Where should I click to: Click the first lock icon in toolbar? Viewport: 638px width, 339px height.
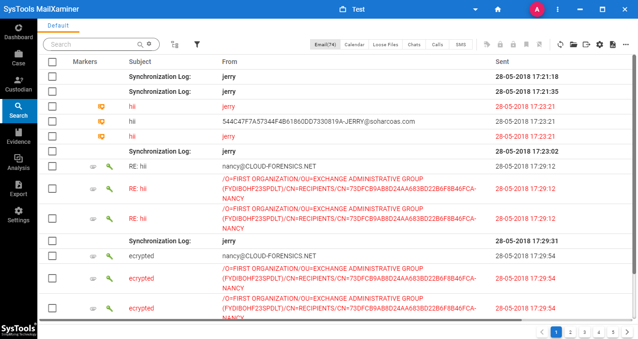pyautogui.click(x=500, y=44)
